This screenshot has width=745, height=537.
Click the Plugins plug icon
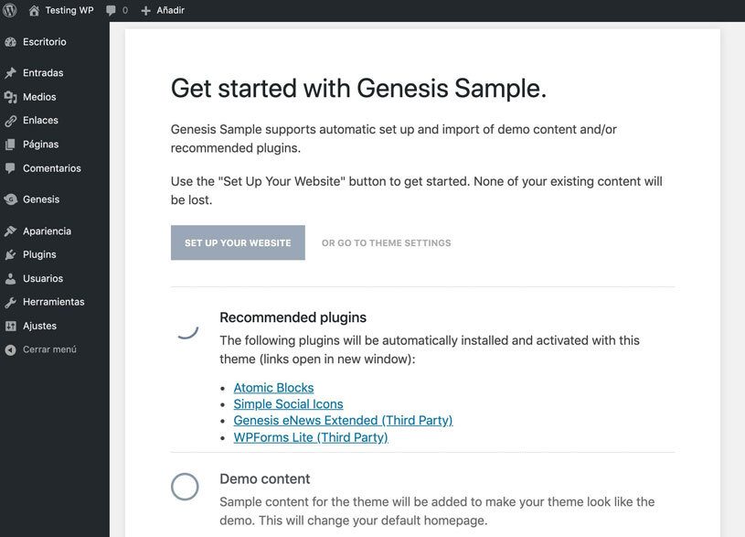[x=10, y=255]
